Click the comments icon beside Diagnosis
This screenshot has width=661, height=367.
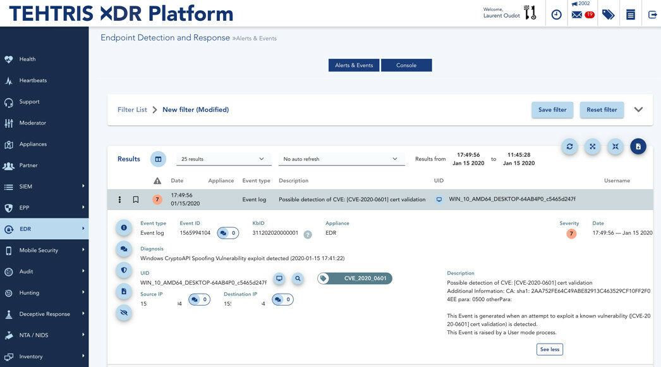pos(124,249)
